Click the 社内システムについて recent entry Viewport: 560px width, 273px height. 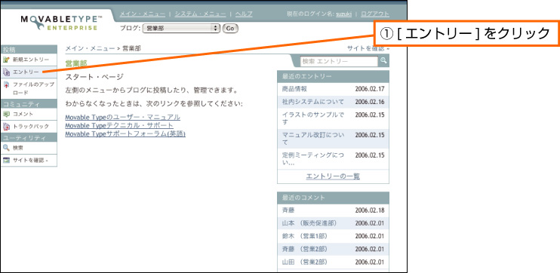pos(313,102)
